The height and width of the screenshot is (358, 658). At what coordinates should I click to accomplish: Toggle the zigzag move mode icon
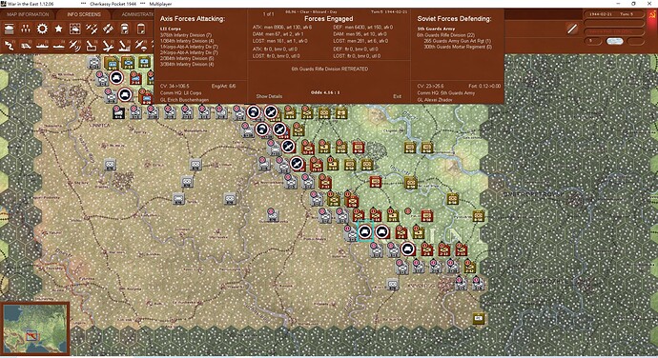[x=10, y=46]
